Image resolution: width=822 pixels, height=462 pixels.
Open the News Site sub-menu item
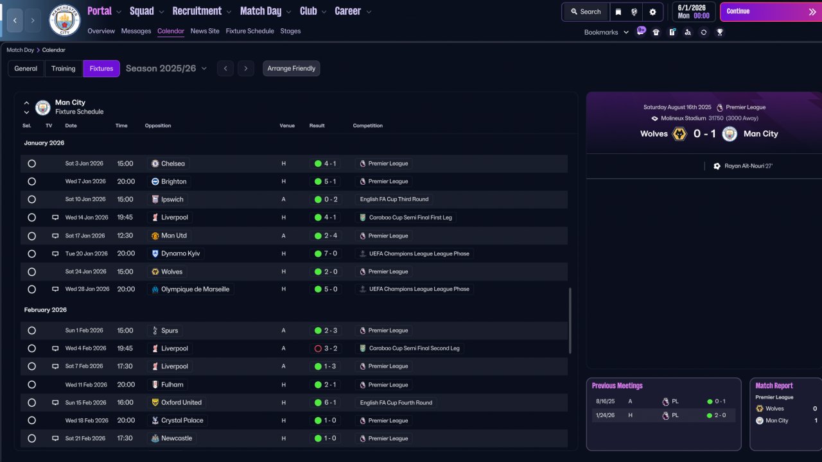click(x=205, y=31)
